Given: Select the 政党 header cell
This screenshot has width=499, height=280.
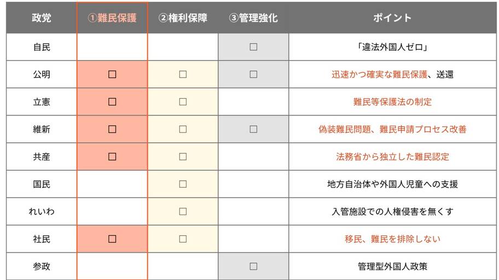Looking at the screenshot, I should [42, 18].
